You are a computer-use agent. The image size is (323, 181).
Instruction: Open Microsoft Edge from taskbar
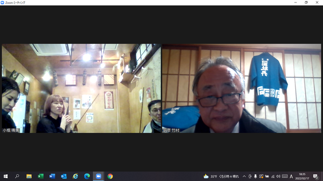coord(87,176)
